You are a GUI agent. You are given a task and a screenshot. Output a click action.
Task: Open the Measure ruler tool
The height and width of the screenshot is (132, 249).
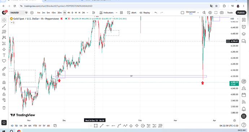click(4, 69)
